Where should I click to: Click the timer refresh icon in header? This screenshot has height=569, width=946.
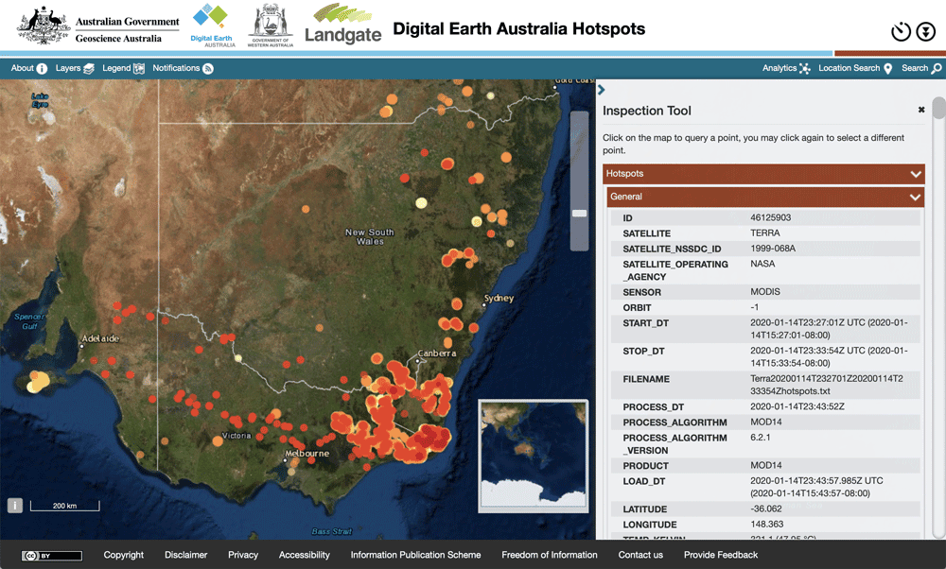pos(901,31)
